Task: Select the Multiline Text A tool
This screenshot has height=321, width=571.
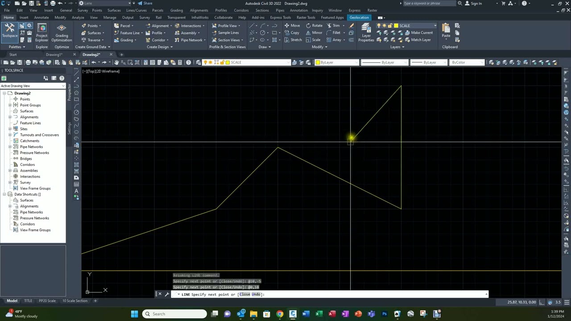Action: point(76,191)
